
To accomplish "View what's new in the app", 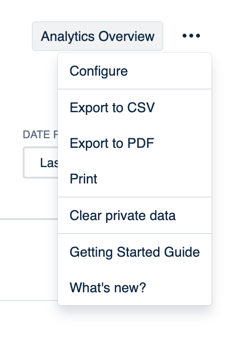I will pyautogui.click(x=134, y=287).
